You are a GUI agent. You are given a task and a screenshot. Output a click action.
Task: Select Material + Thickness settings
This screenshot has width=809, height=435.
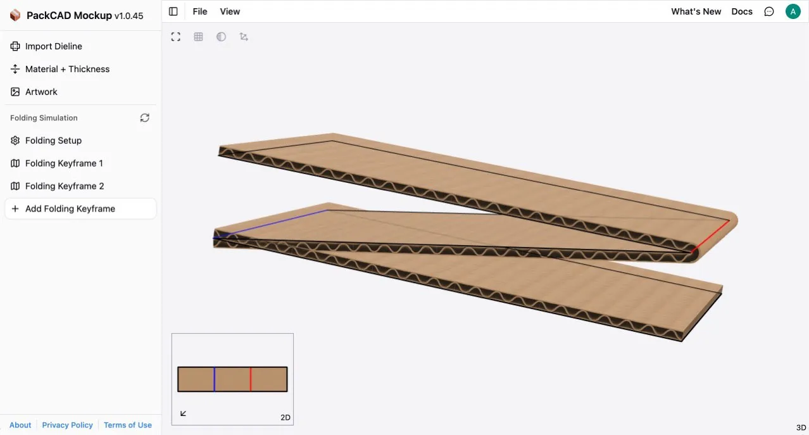66,68
